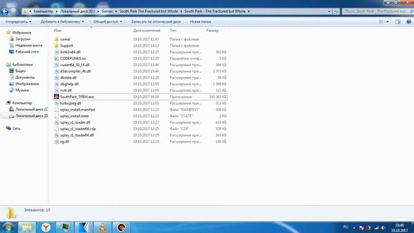This screenshot has height=233, width=414.
Task: Open the Windows Start menu
Action: [8, 227]
